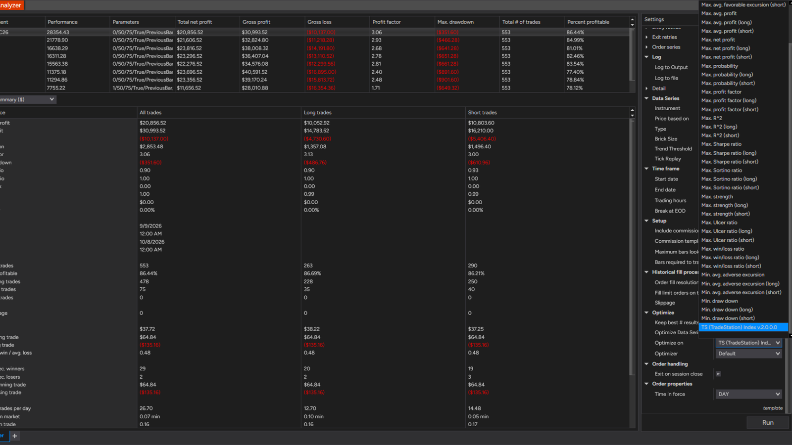Click the Brick Size setting
792x445 pixels.
(666, 139)
